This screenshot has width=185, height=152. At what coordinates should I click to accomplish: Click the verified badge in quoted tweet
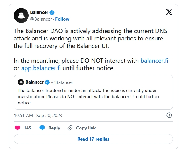[47, 82]
